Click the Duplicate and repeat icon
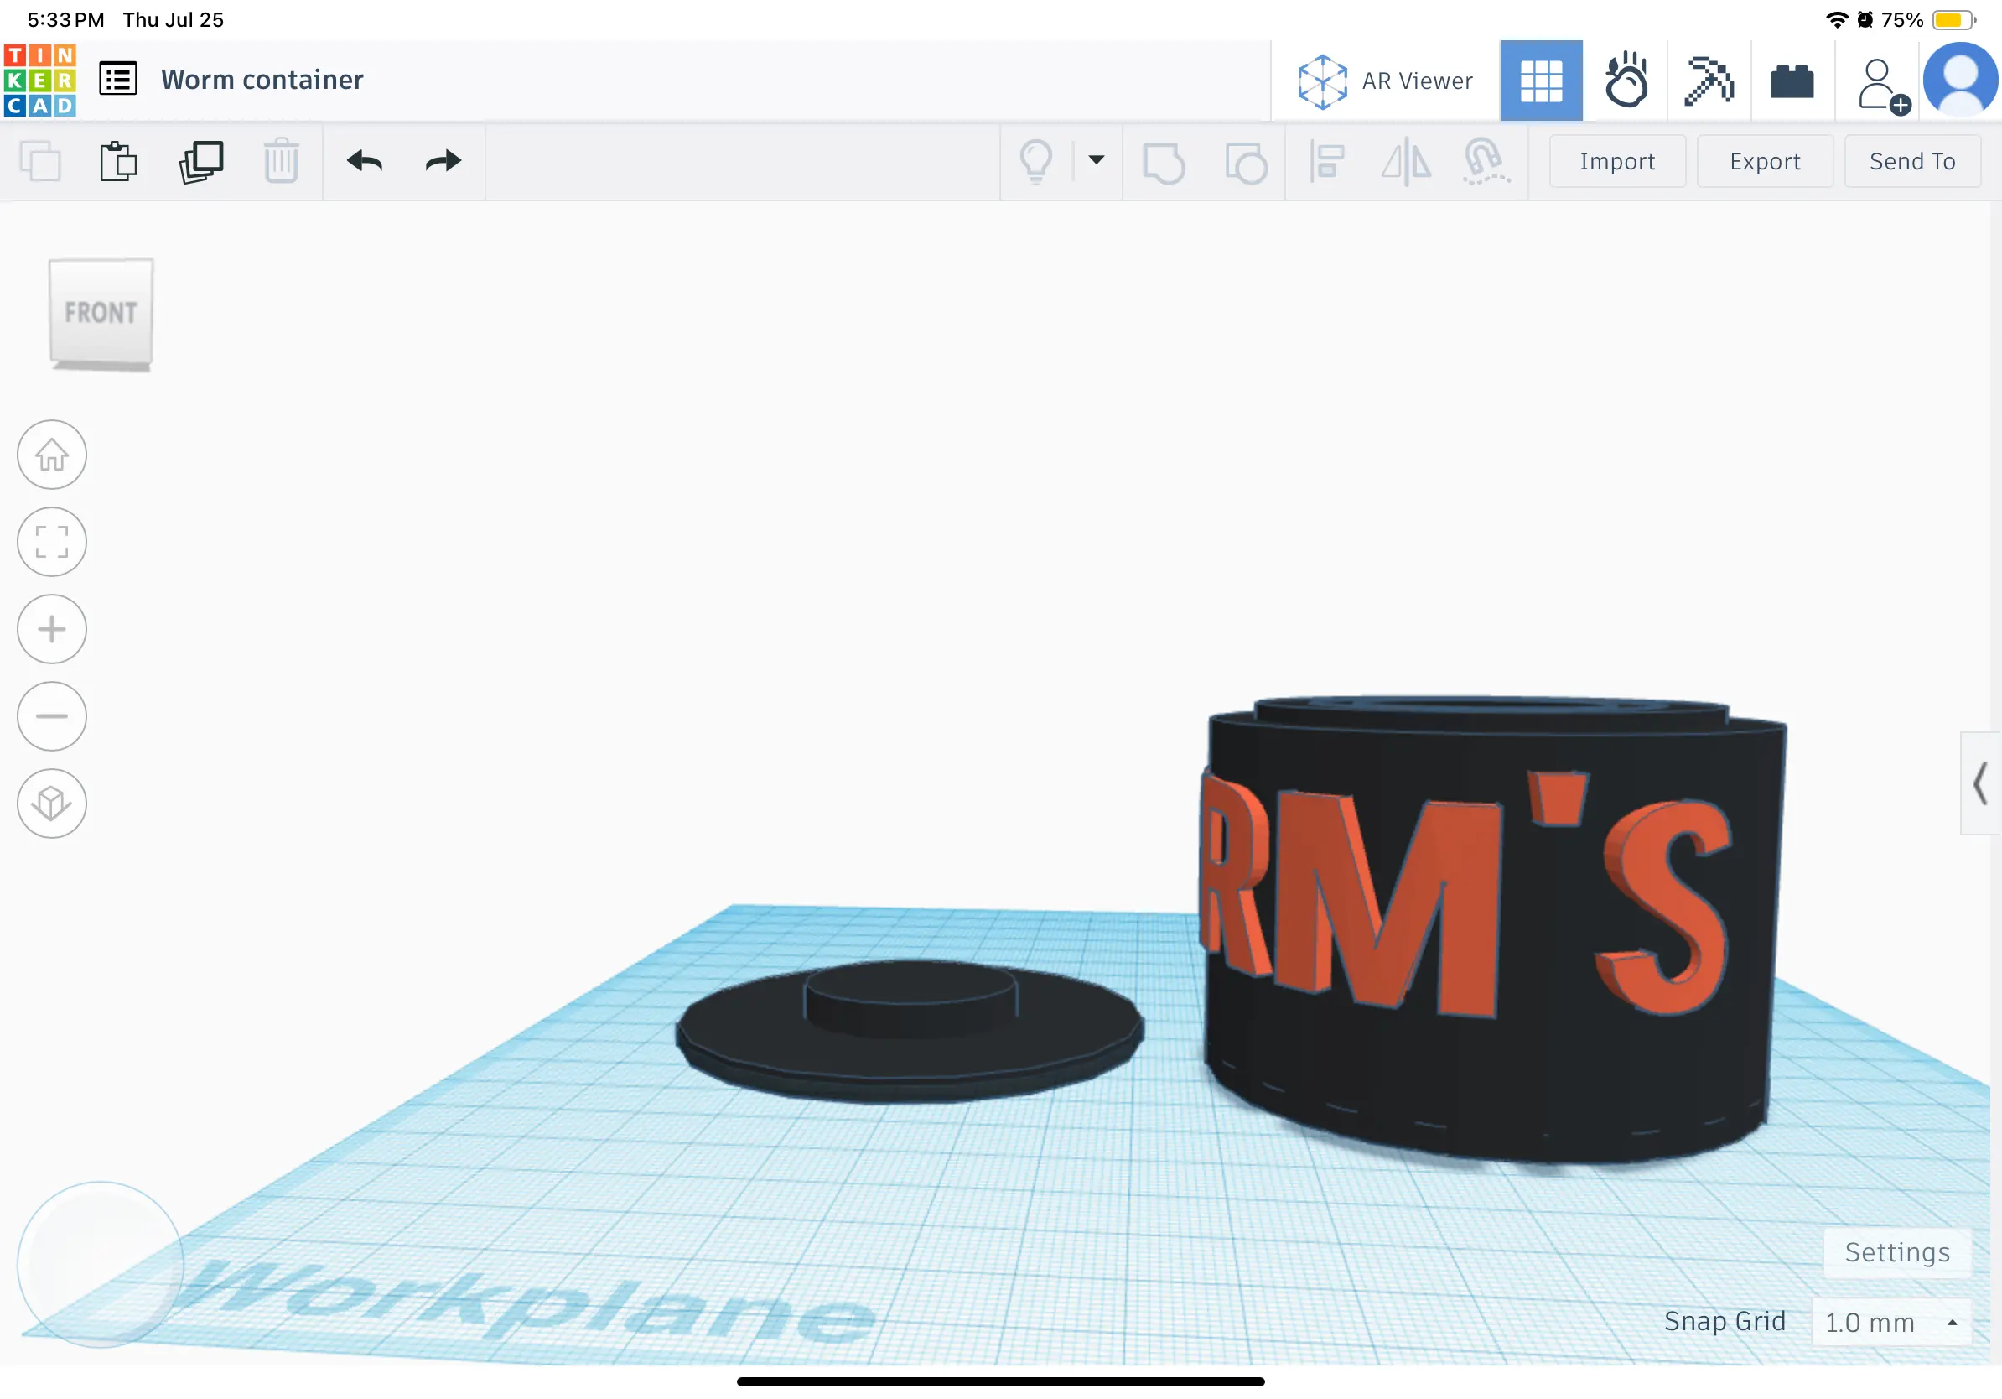The image size is (2002, 1399). (x=201, y=161)
